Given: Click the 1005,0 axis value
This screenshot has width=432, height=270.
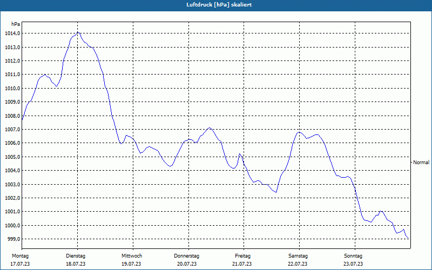Looking at the screenshot, I should (x=12, y=157).
